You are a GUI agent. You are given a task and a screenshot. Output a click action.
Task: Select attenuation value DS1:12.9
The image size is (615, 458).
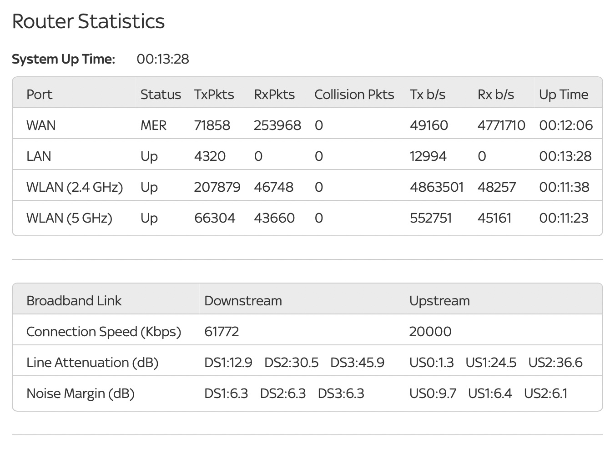pos(228,363)
